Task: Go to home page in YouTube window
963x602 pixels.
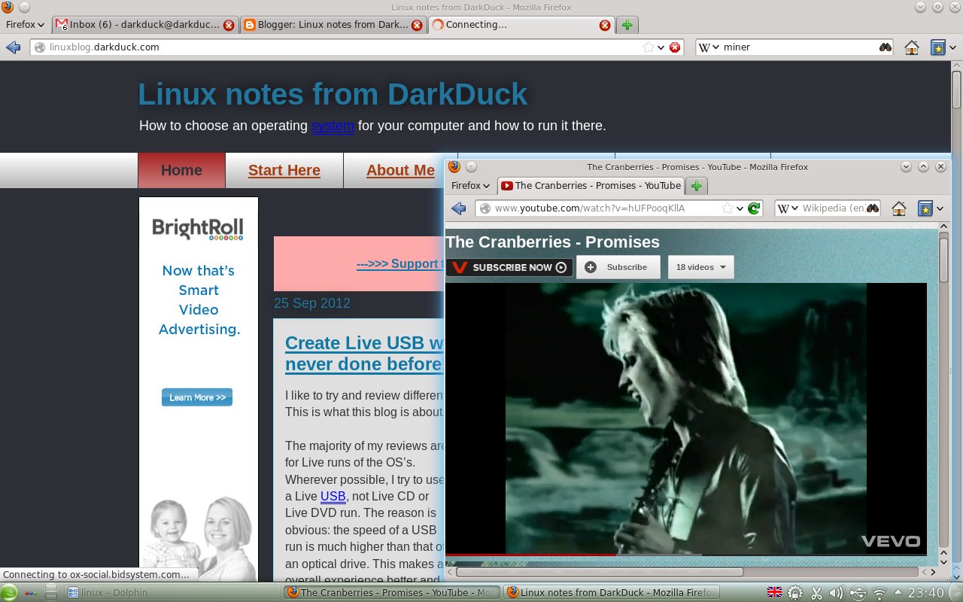Action: pyautogui.click(x=898, y=208)
